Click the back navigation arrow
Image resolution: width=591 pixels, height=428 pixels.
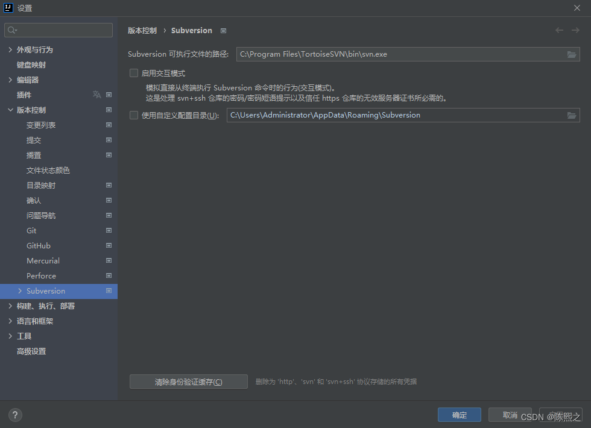click(558, 30)
